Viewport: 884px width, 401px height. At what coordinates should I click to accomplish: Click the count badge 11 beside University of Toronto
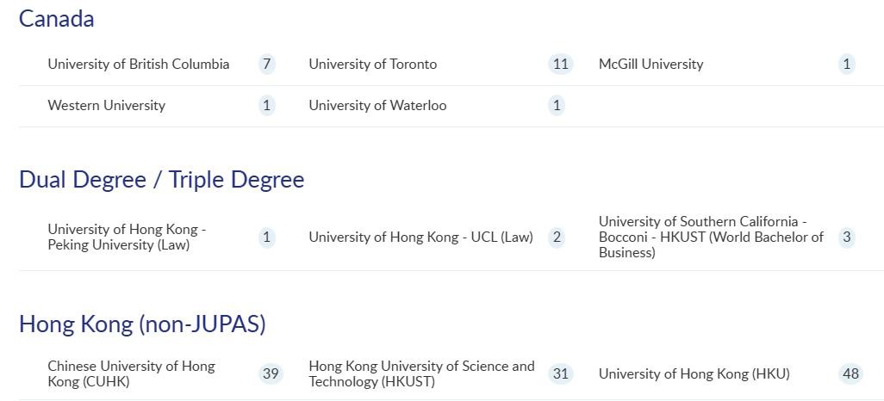pyautogui.click(x=560, y=64)
